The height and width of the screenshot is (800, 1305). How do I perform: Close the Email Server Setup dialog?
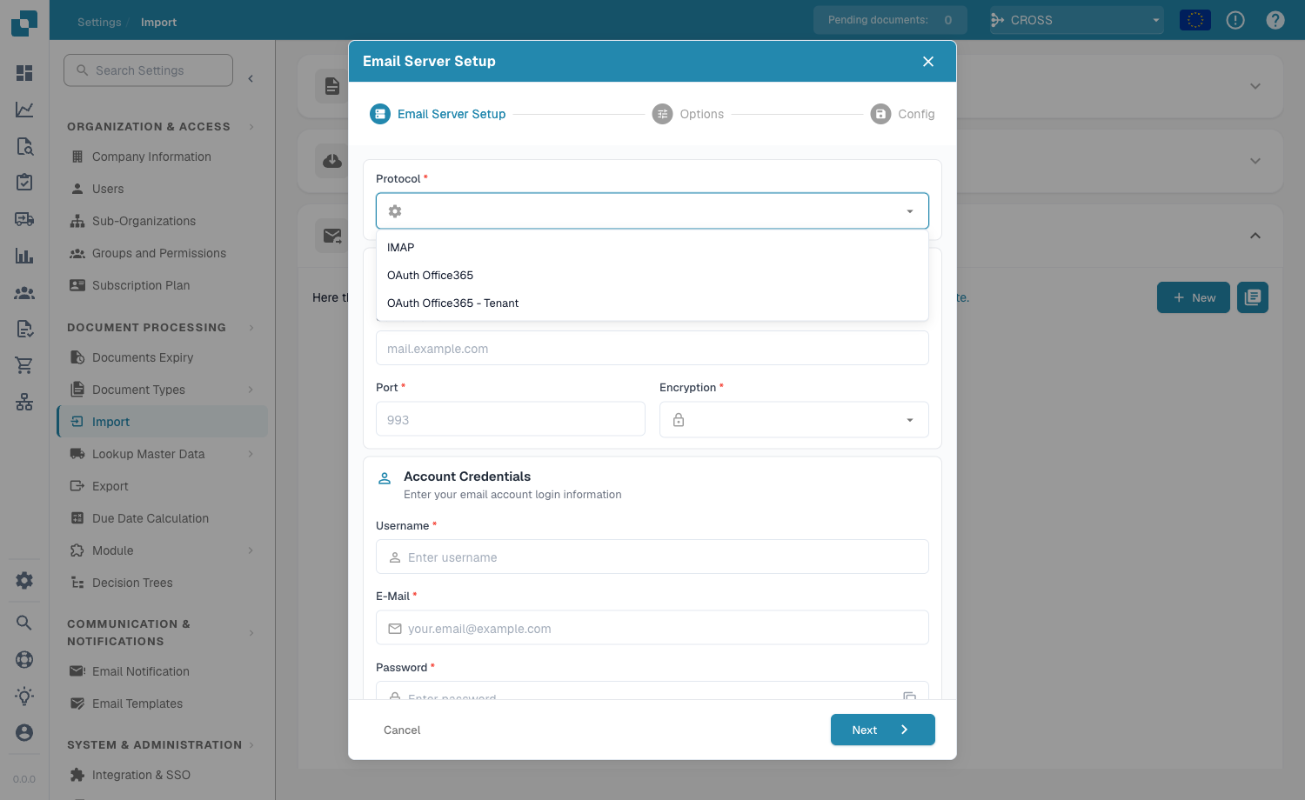click(x=928, y=62)
